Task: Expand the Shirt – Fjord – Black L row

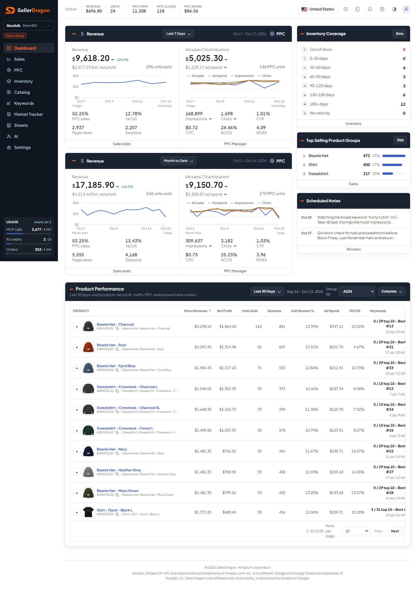Action: [x=77, y=512]
